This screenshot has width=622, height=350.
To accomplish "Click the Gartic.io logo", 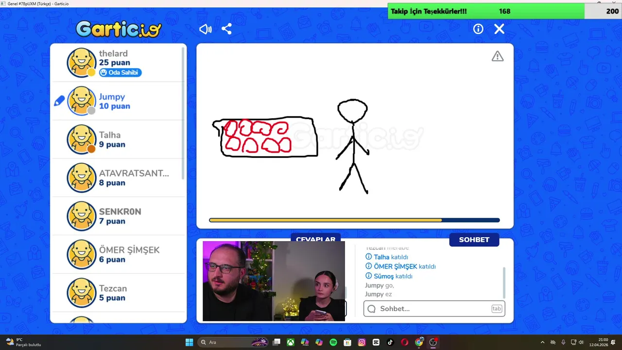I will tap(119, 29).
